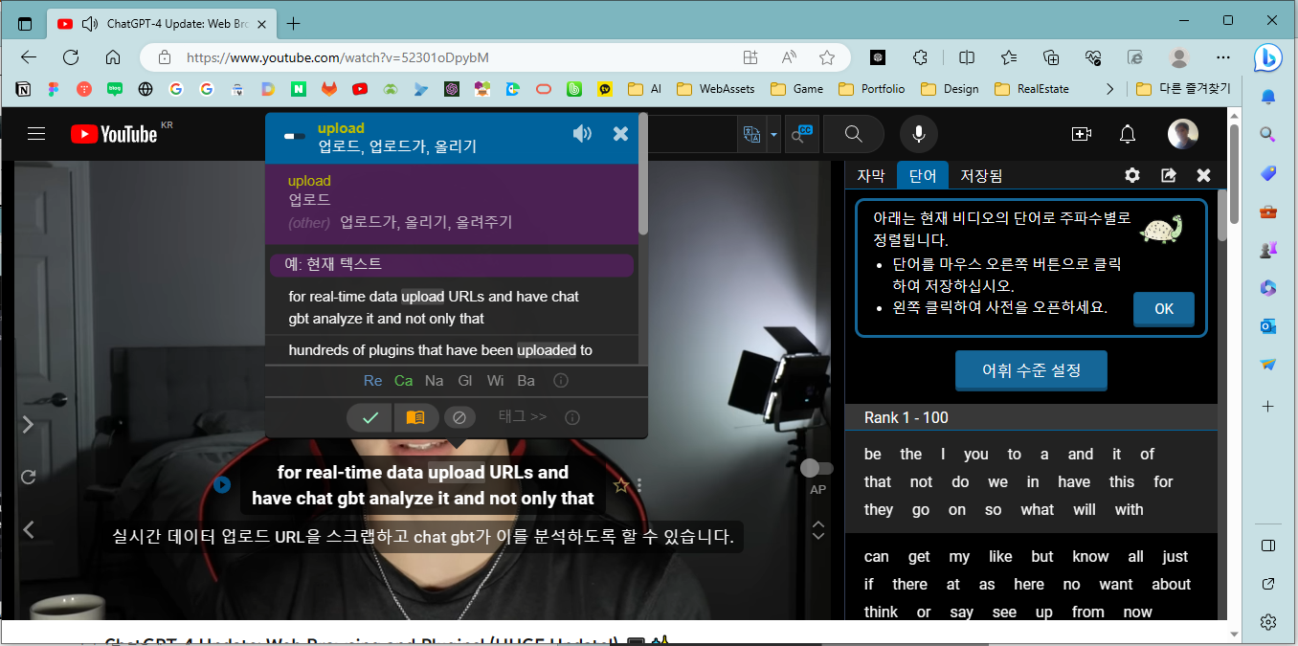The width and height of the screenshot is (1298, 646).
Task: Open the Gl dictionary link
Action: [x=465, y=381]
